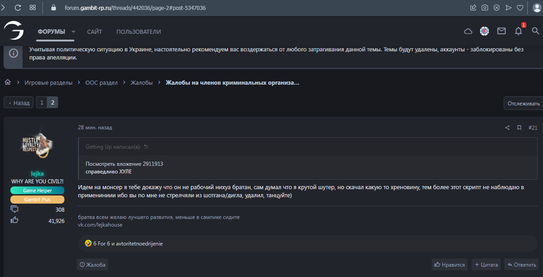The height and width of the screenshot is (277, 543).
Task: Toggle the Отслеживать thread watch button
Action: [x=523, y=103]
